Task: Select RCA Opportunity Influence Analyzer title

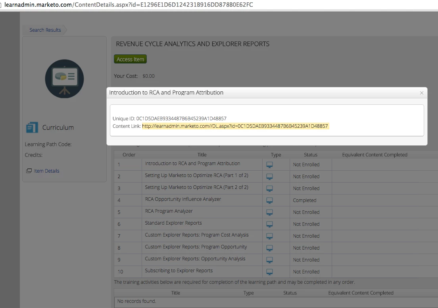Action: (x=183, y=199)
